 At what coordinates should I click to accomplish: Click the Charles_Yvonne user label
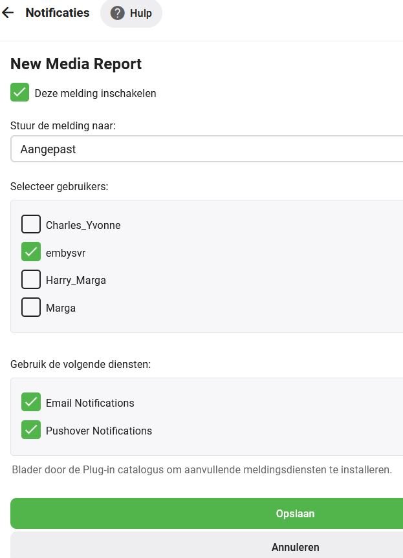[x=83, y=225]
